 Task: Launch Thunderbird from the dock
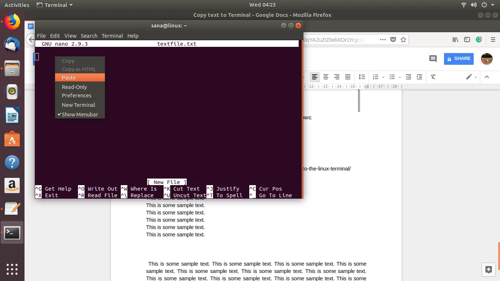pyautogui.click(x=12, y=45)
